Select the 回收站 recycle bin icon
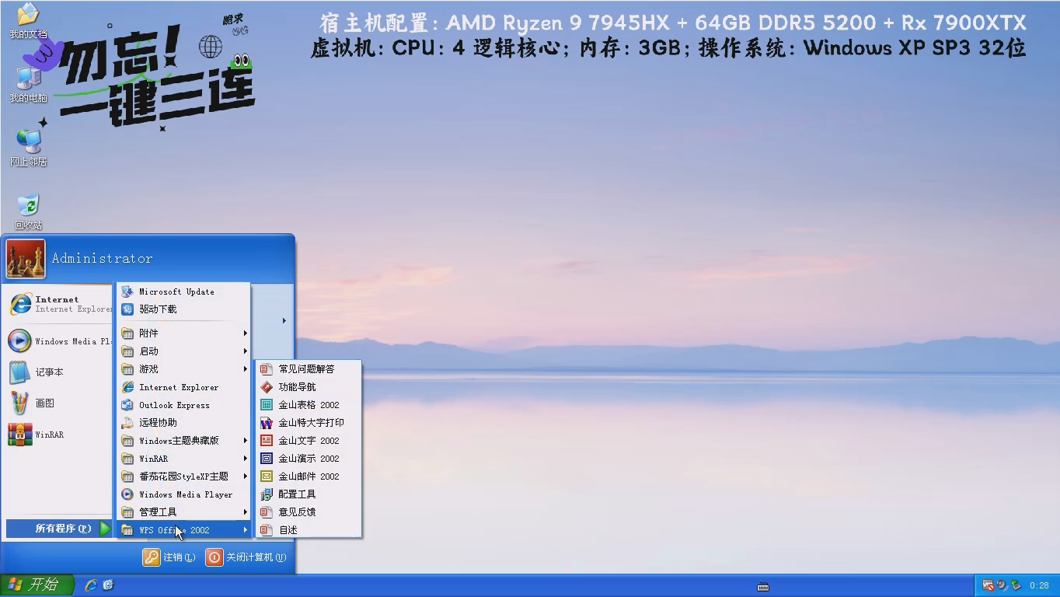 (28, 211)
